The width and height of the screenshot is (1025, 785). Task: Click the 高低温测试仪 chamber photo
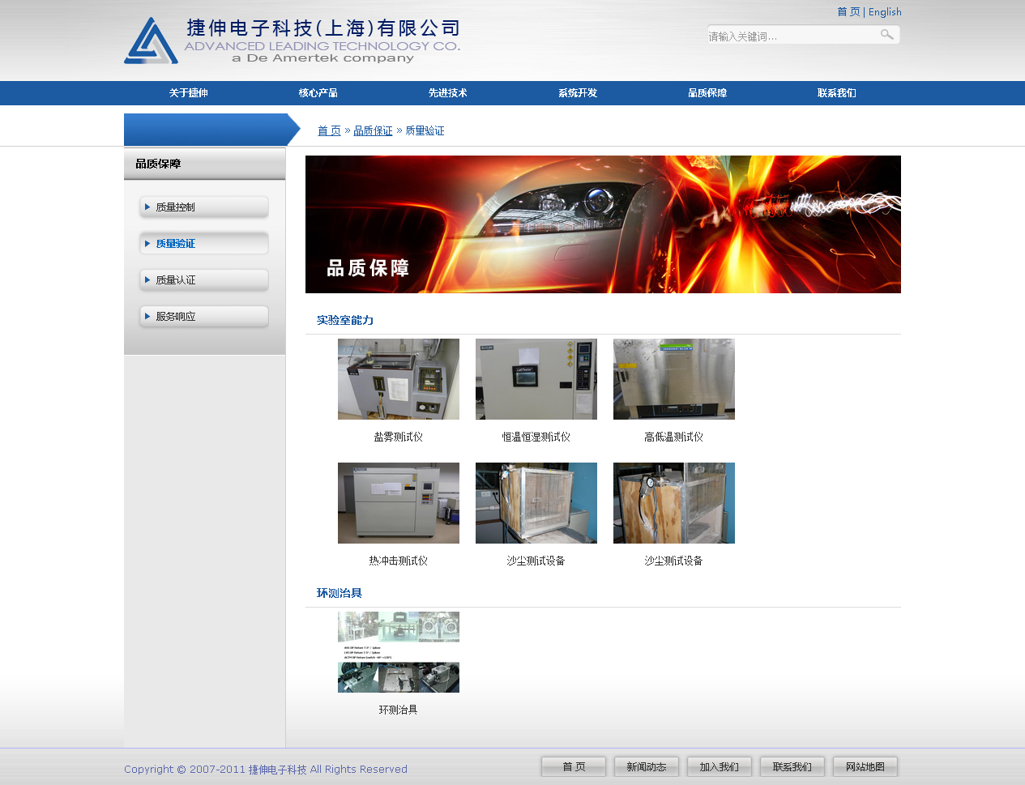(x=674, y=379)
